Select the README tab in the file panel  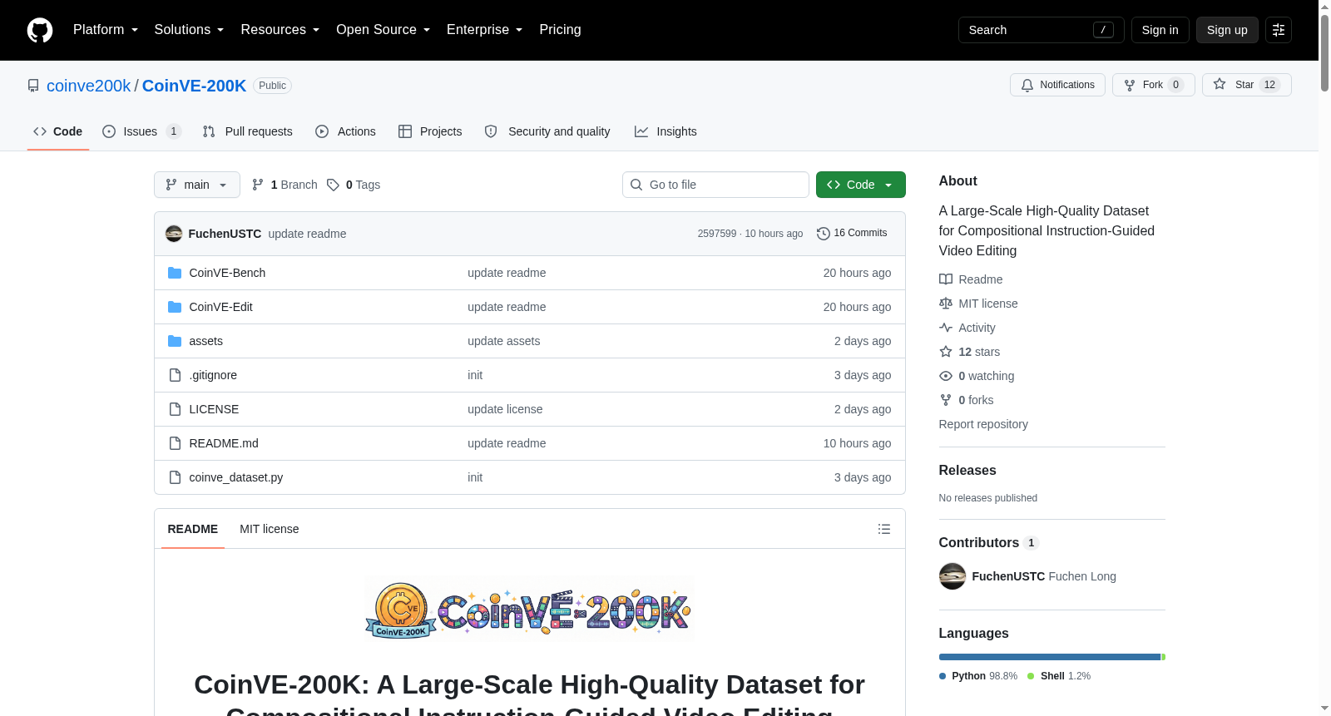pyautogui.click(x=193, y=529)
